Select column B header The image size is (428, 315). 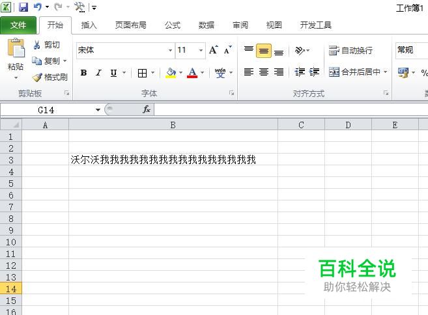click(x=173, y=125)
